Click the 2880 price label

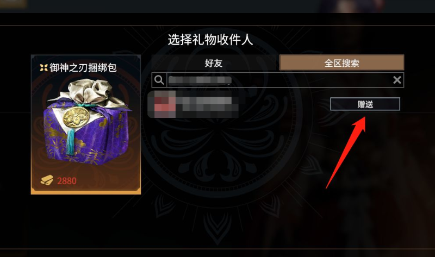click(x=66, y=181)
